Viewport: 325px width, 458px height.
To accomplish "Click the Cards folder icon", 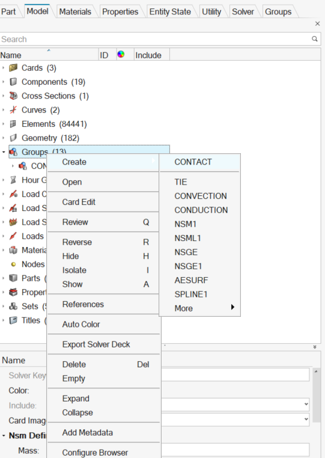I will [x=13, y=68].
